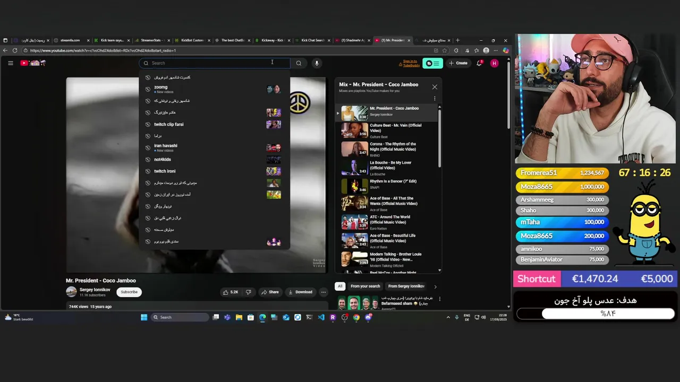Play 'Ace of Base - Beautiful Life'
Image resolution: width=680 pixels, height=382 pixels.
point(388,241)
